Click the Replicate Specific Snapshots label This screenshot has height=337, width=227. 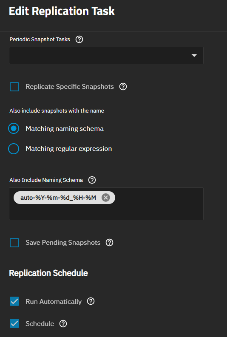point(70,87)
